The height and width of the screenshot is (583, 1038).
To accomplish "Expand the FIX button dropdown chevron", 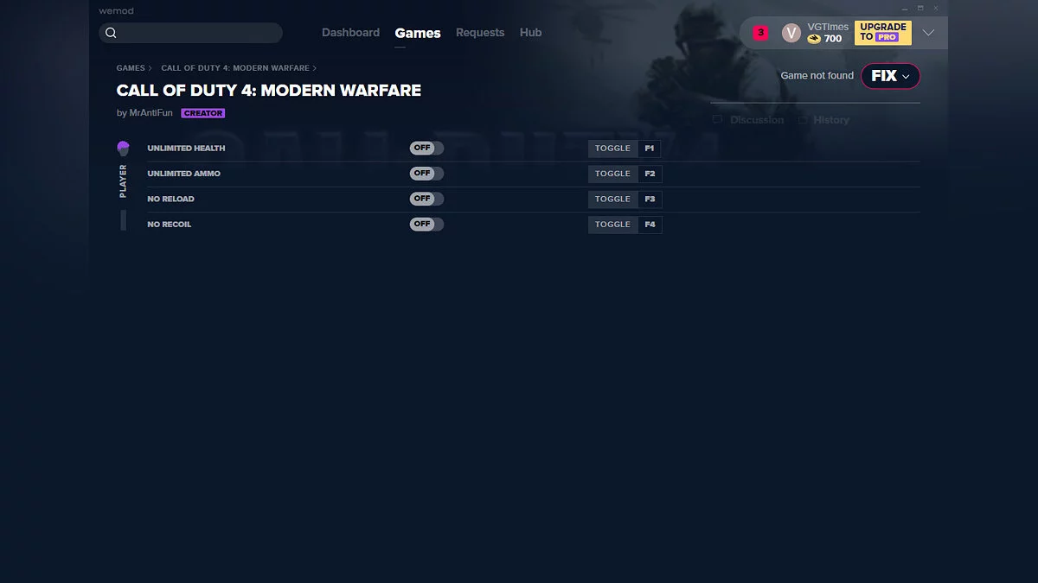I will [x=907, y=76].
